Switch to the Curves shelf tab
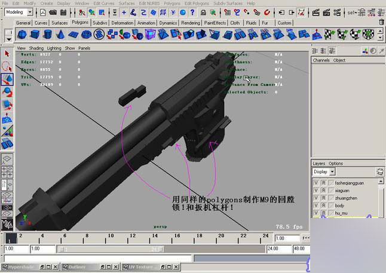 [41, 23]
